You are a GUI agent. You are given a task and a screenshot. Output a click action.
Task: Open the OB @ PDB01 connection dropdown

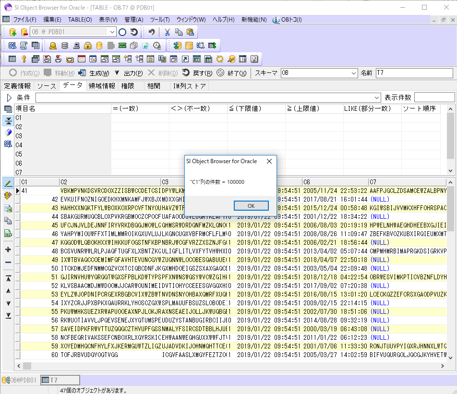[112, 32]
